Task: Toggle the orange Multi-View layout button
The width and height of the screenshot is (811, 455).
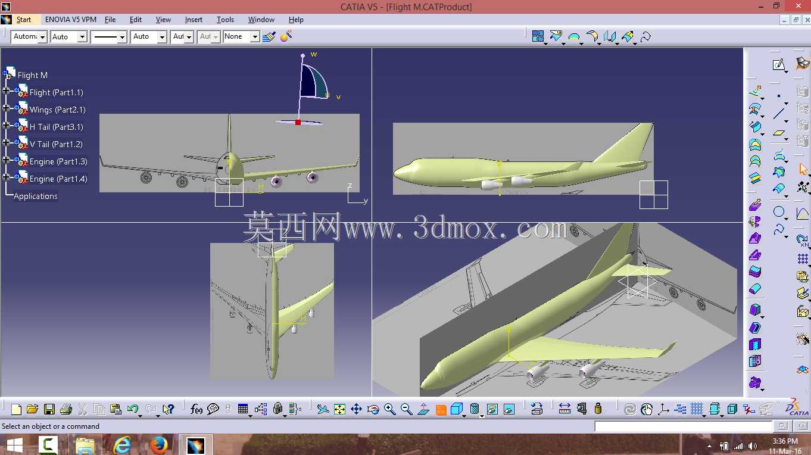Action: point(441,410)
